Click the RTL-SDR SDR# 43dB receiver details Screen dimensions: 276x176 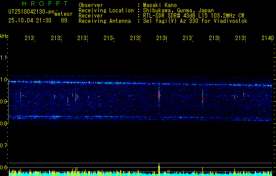click(194, 16)
